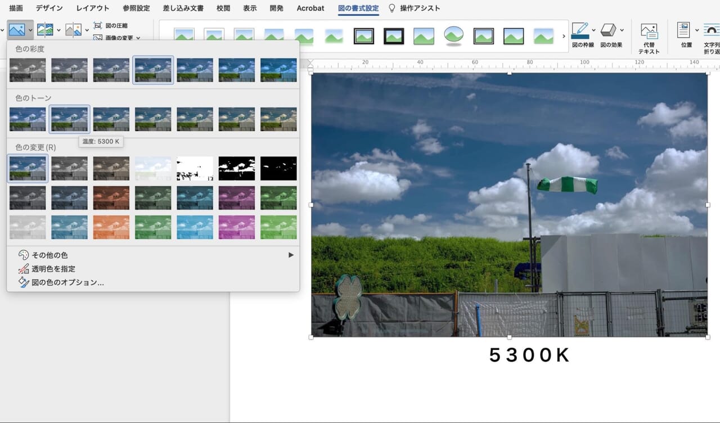Select the first grayscale saturation thumbnail
Viewport: 720px width, 423px height.
[28, 70]
